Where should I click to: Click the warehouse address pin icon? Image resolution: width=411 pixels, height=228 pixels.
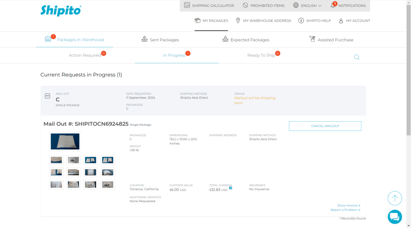pos(238,20)
